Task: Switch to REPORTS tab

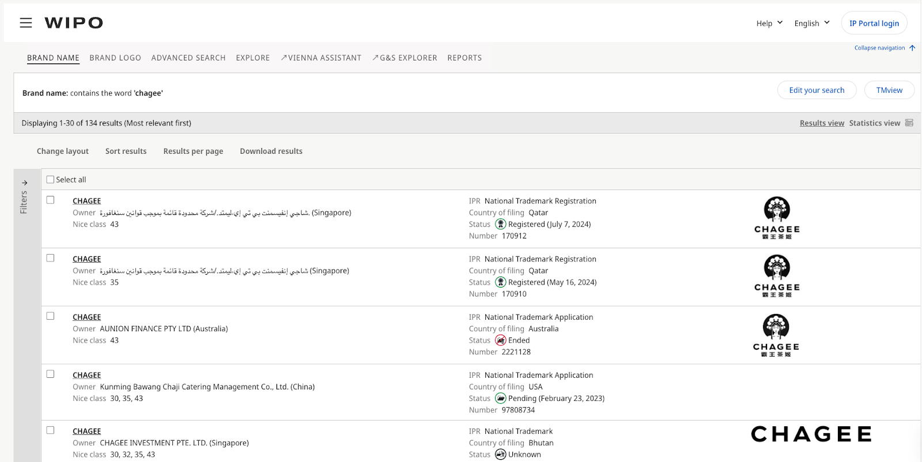Action: click(464, 58)
